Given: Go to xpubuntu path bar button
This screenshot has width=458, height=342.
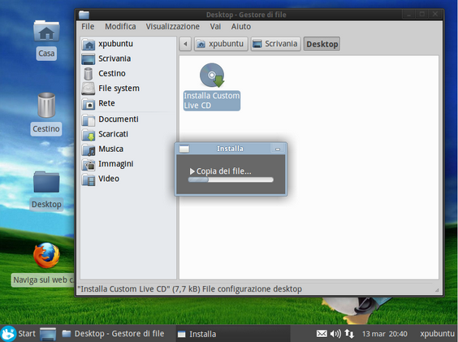Looking at the screenshot, I should [221, 44].
